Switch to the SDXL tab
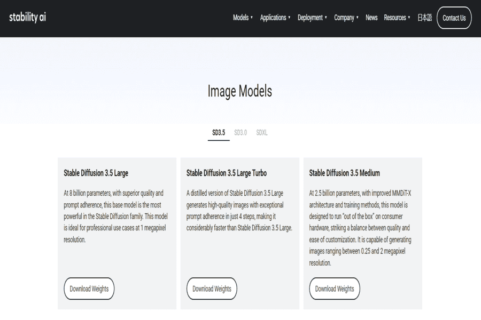The height and width of the screenshot is (320, 481). click(x=262, y=133)
